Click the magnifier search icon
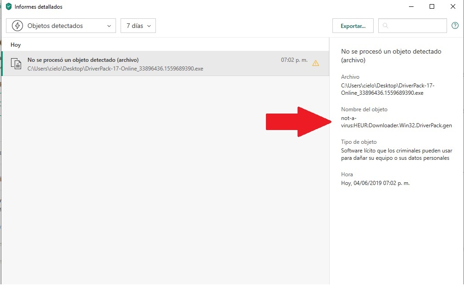Image resolution: width=464 pixels, height=288 pixels. pyautogui.click(x=385, y=26)
